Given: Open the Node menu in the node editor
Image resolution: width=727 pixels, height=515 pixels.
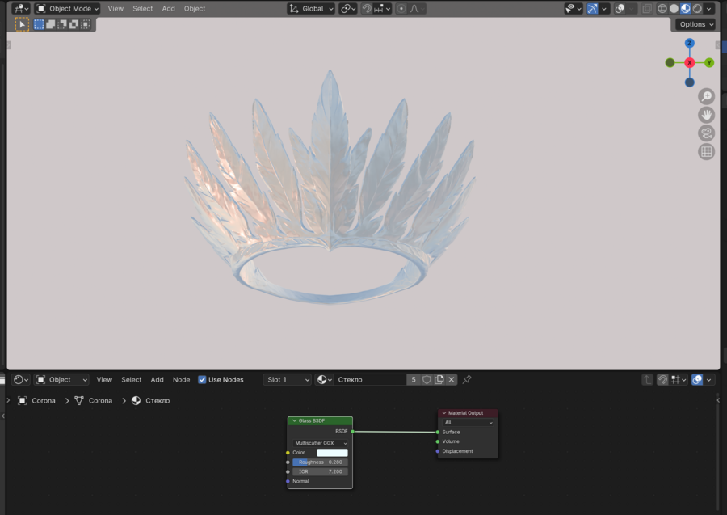Looking at the screenshot, I should point(181,380).
